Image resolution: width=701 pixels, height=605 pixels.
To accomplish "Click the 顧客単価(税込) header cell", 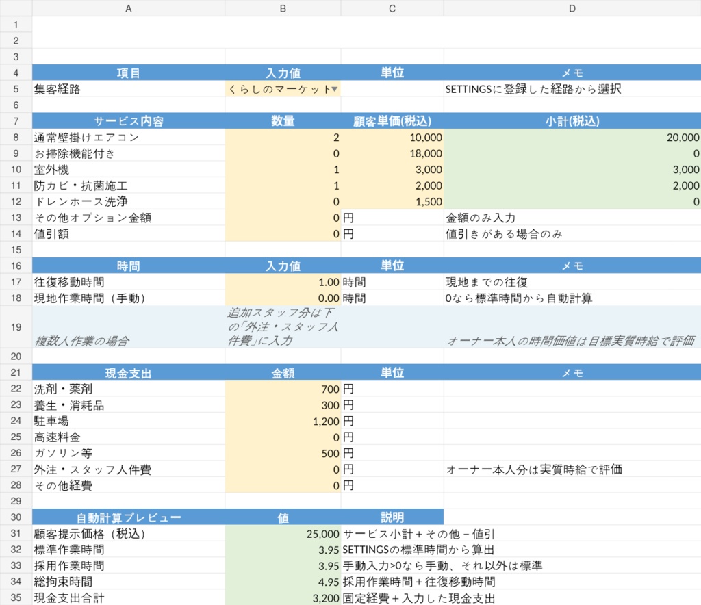I will (x=392, y=120).
